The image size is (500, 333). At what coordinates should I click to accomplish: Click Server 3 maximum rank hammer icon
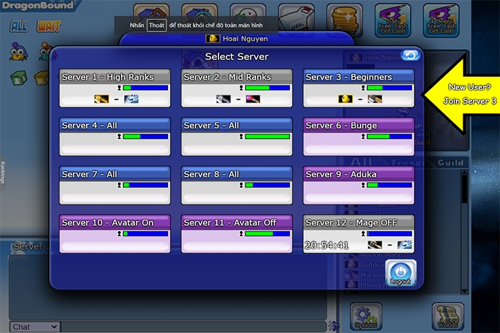(375, 99)
